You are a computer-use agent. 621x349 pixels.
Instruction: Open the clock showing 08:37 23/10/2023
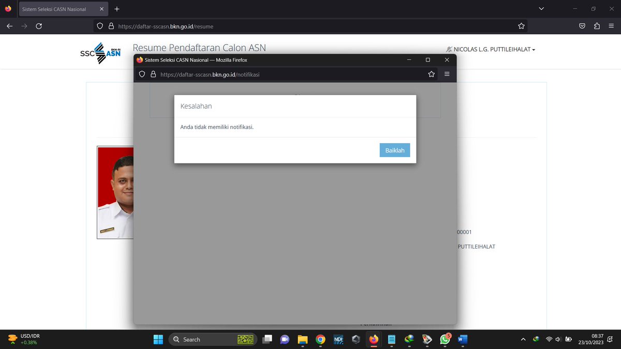pos(592,339)
